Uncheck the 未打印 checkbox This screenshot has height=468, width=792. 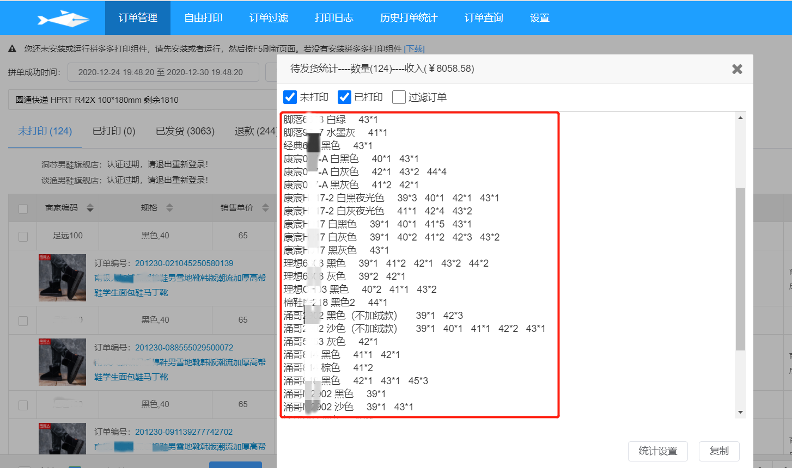pyautogui.click(x=290, y=97)
